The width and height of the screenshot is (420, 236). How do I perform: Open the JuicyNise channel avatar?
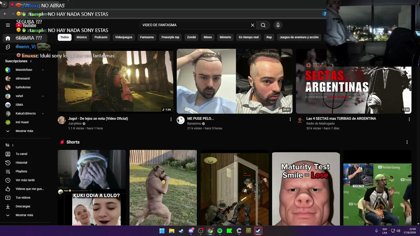[62, 120]
